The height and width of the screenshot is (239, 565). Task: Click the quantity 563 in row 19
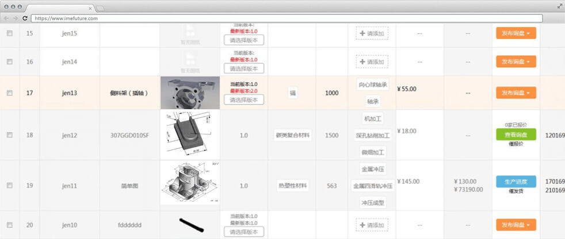tap(331, 186)
